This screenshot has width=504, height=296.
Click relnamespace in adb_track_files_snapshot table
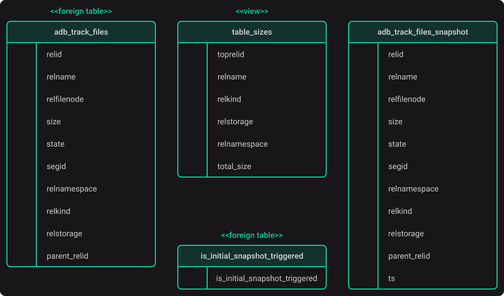413,189
